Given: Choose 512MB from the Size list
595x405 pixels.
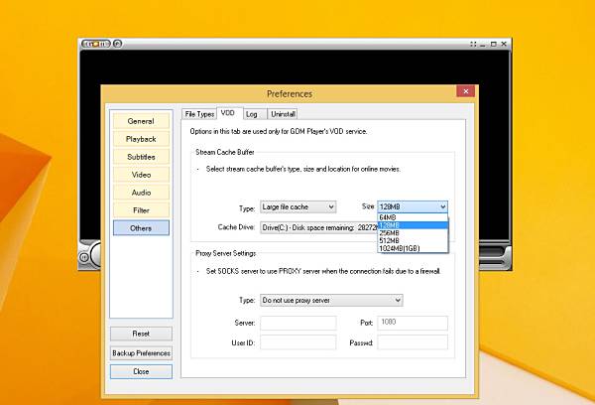Looking at the screenshot, I should tap(413, 240).
